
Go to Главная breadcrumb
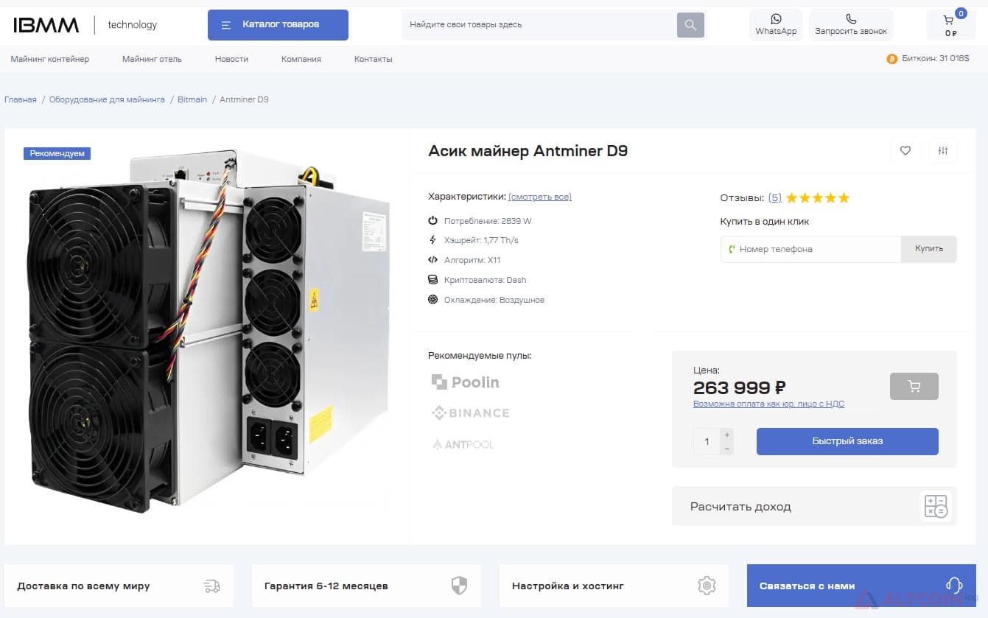pos(21,99)
